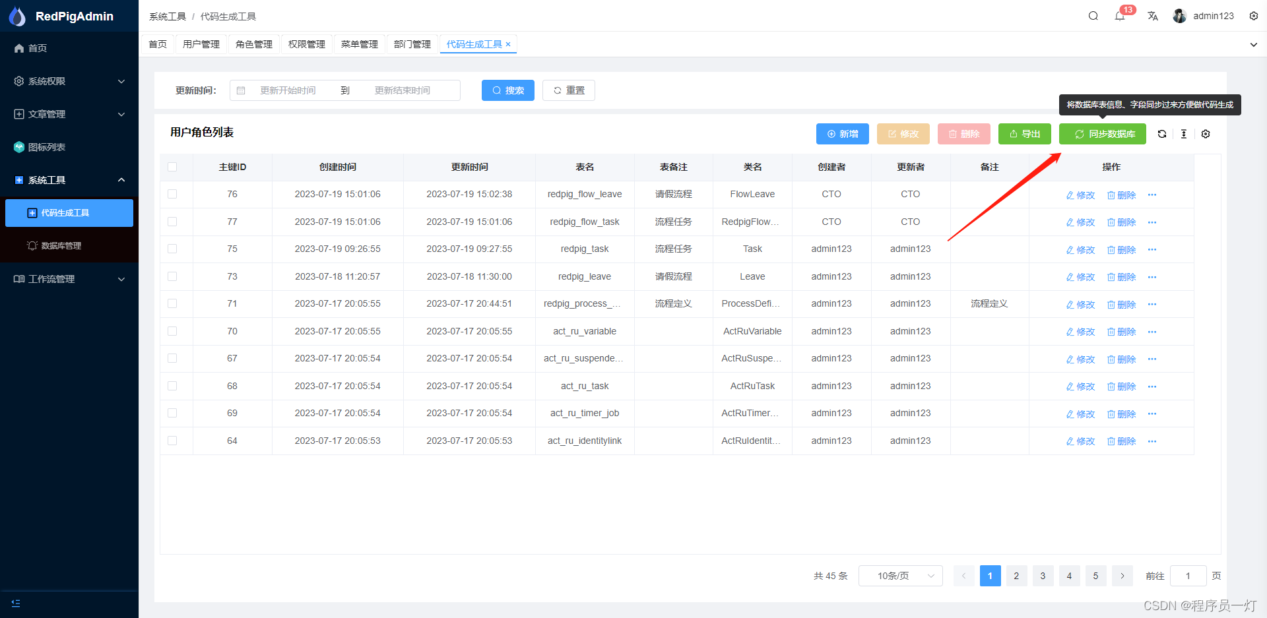Open notifications bell with 13 badge

point(1120,16)
